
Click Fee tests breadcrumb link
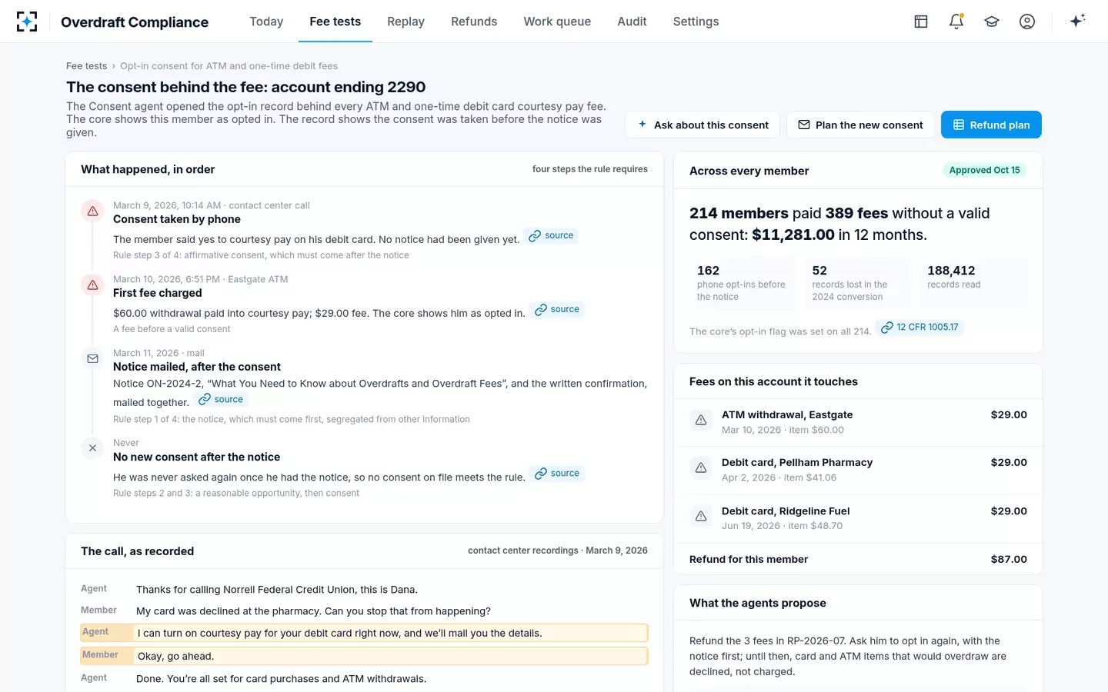[86, 66]
